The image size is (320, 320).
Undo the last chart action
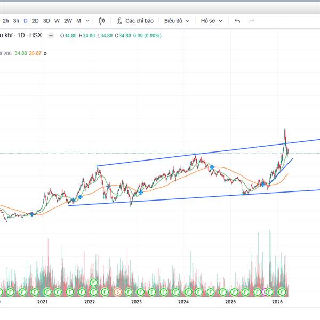pos(237,21)
